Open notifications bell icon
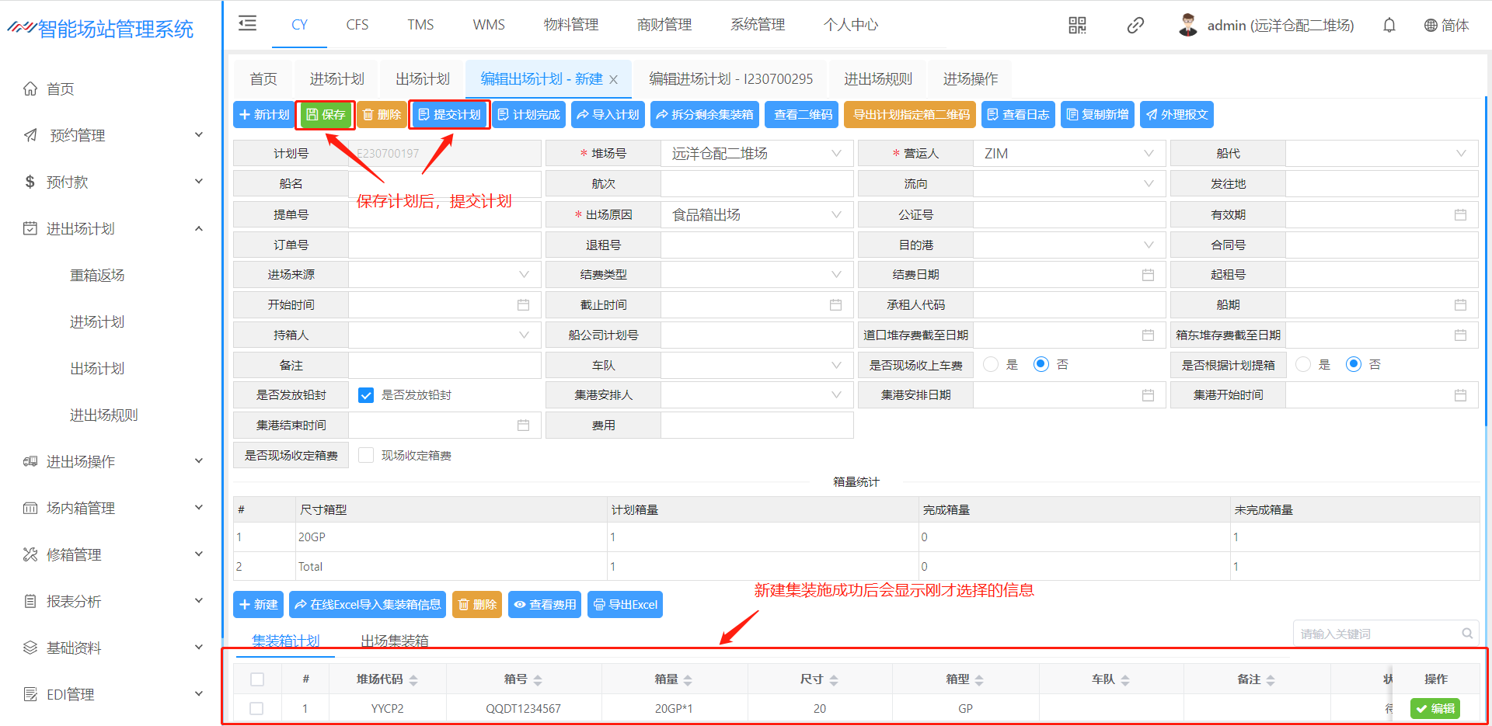Screen dimensions: 1492x726 click(x=1389, y=26)
